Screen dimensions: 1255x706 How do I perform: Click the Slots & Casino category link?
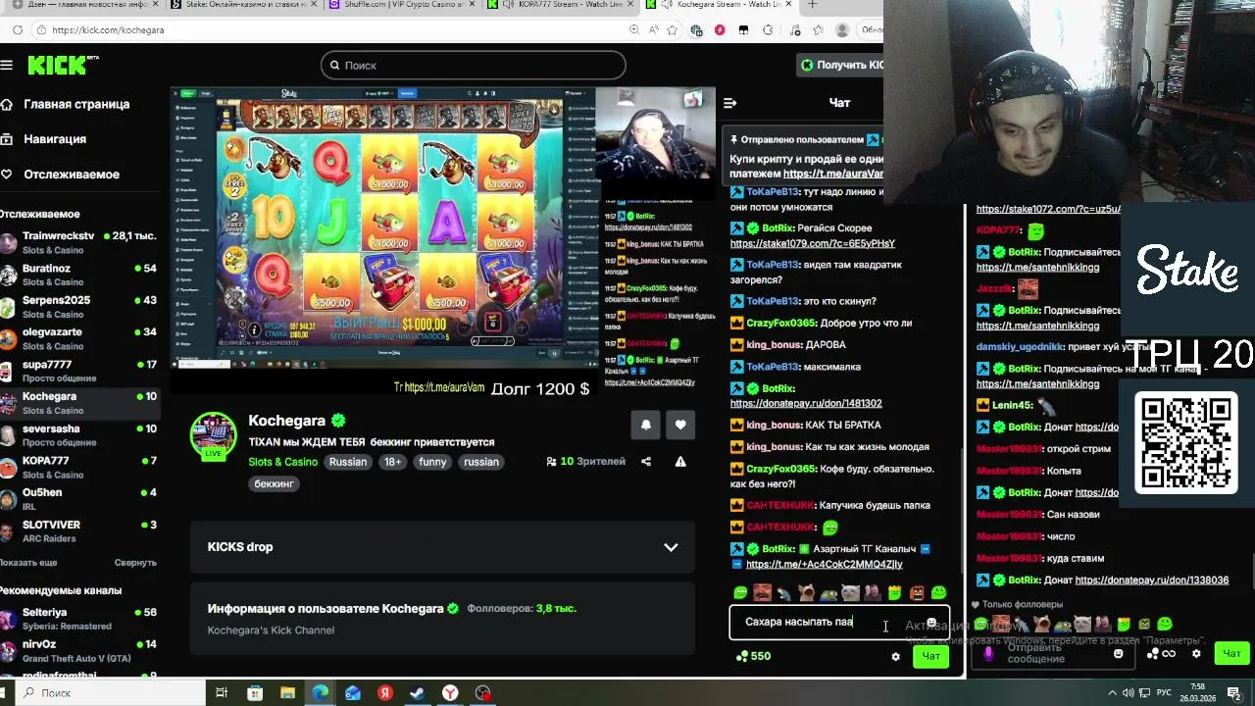pos(282,462)
